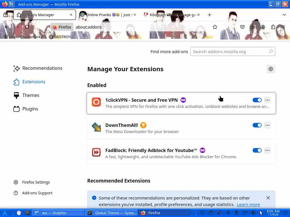Click FadBlock: Friendly Adblock for Youtube title

151,150
